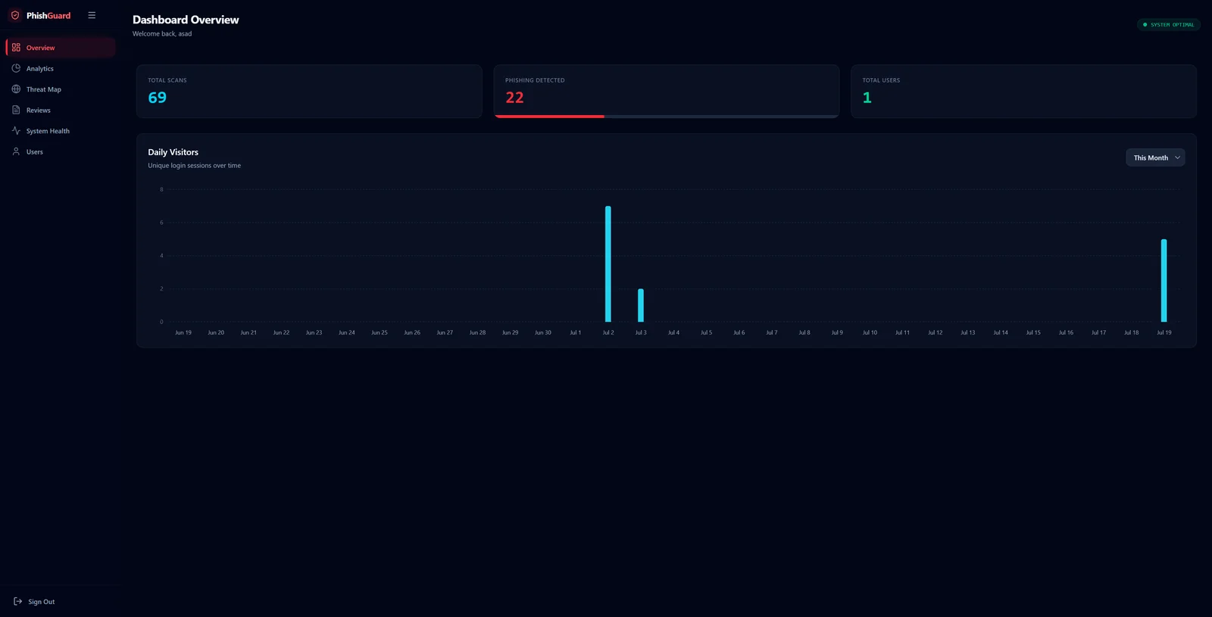Click the Jul 1 axis label
Screen dimensions: 1212x617
576,332
